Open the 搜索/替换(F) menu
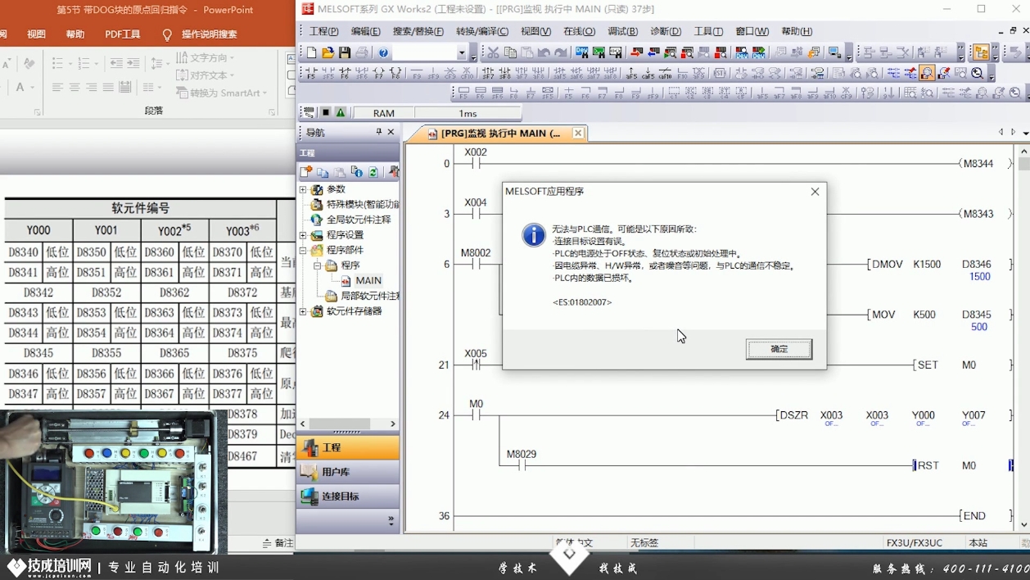Viewport: 1030px width, 580px height. point(418,31)
